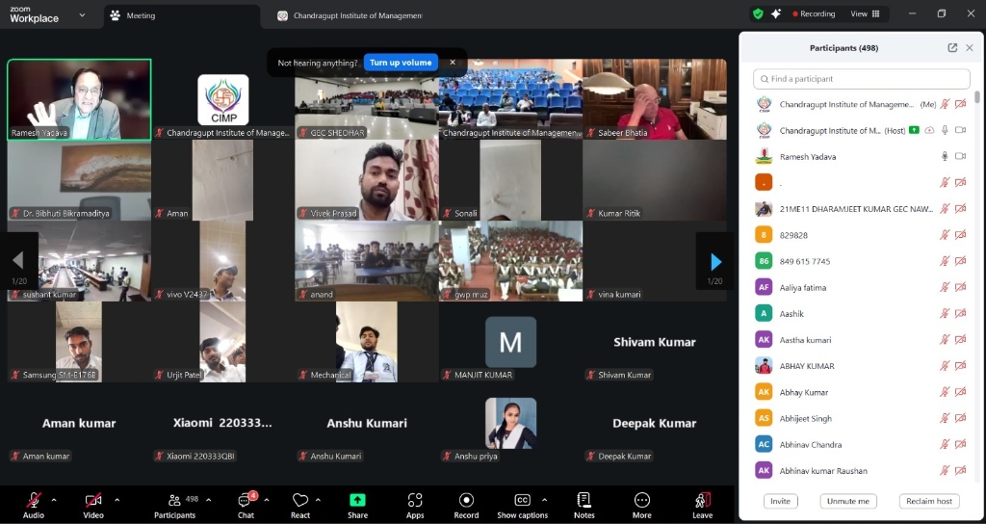986x524 pixels.
Task: Expand audio options chevron next to Audio
Action: [54, 500]
